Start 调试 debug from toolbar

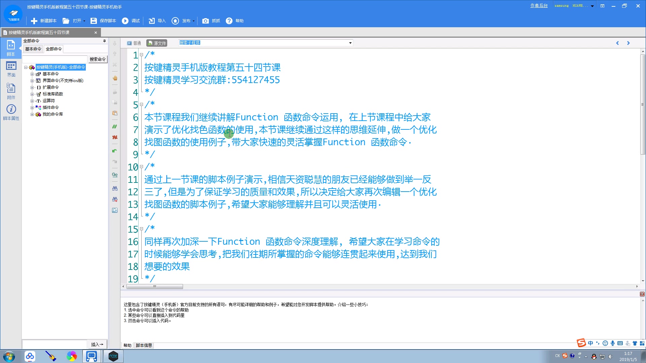tap(131, 21)
